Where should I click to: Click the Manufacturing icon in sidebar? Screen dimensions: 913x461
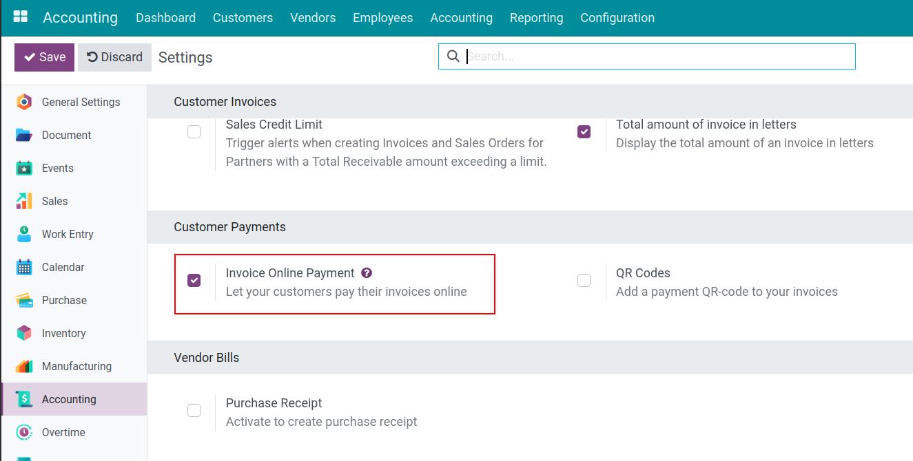click(24, 366)
